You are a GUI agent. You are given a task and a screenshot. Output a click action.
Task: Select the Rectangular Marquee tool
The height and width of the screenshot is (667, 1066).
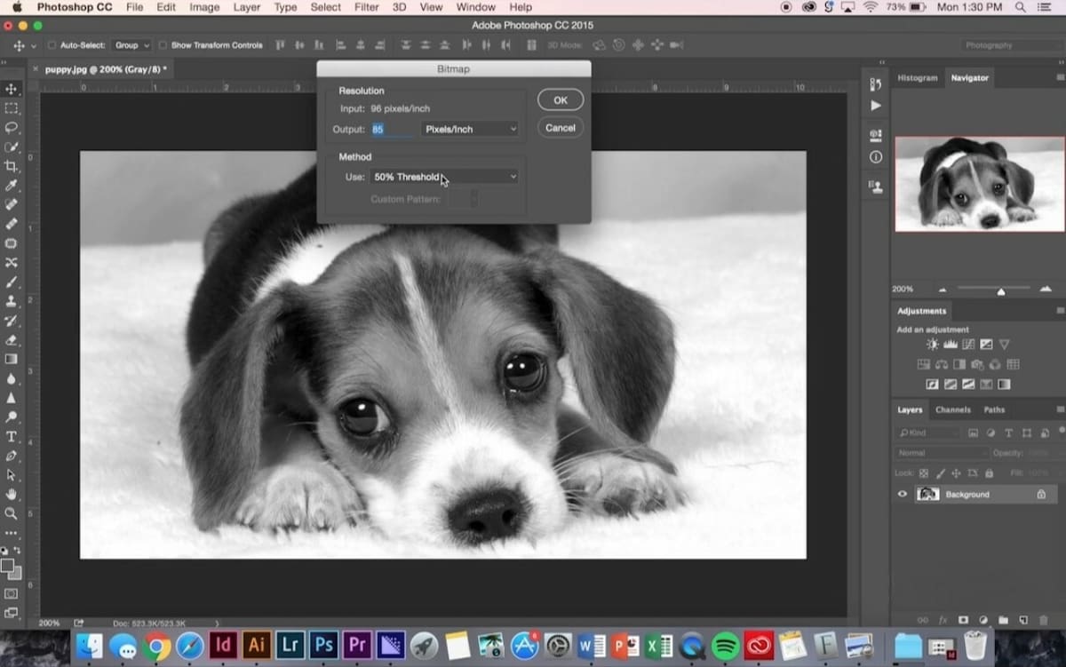pos(12,108)
